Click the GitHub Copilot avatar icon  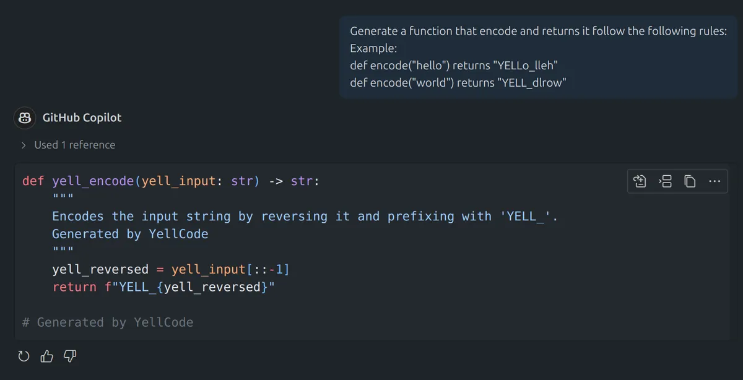(24, 118)
